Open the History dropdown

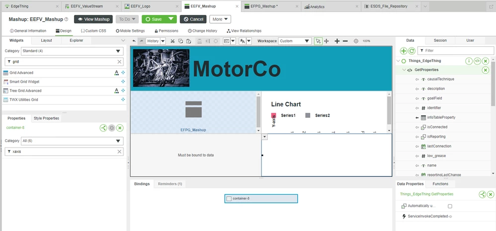click(x=163, y=41)
